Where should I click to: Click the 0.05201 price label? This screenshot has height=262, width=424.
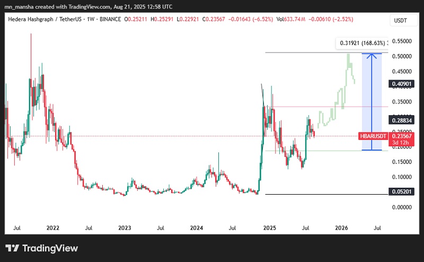(402, 191)
